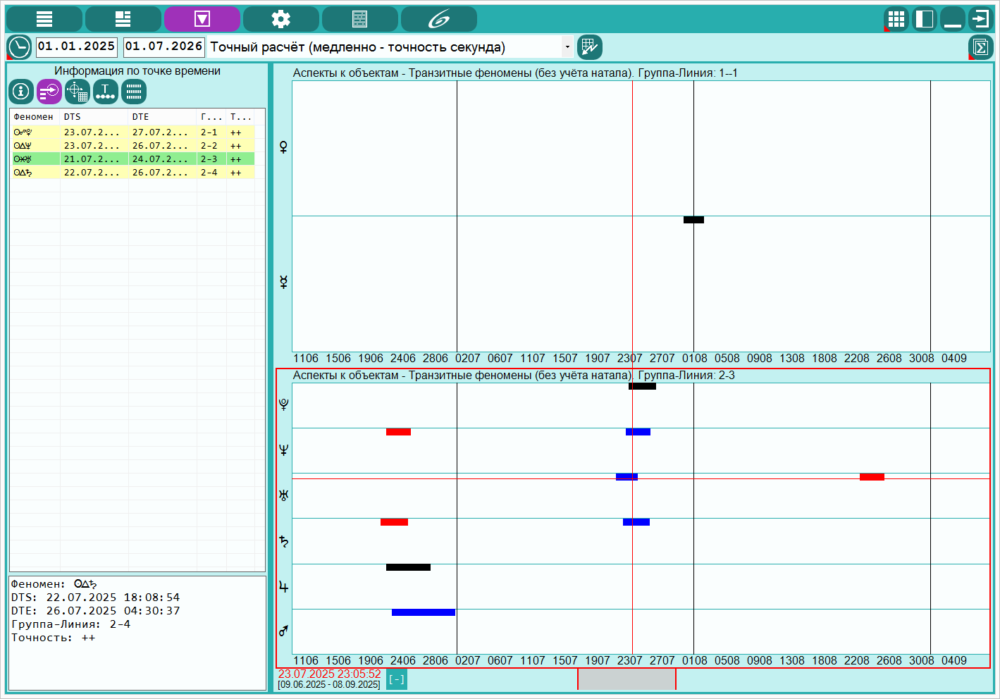Sort by DTS column header

(x=94, y=117)
